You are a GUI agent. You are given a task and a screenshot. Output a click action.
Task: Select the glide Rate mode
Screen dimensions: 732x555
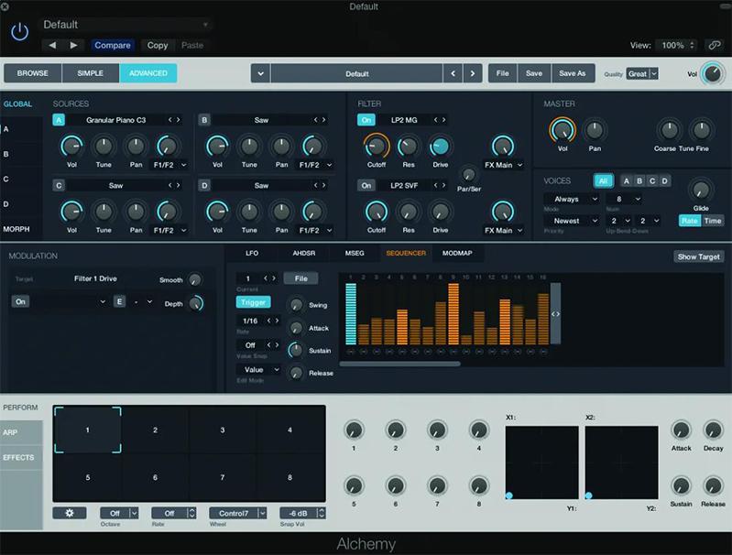point(690,221)
